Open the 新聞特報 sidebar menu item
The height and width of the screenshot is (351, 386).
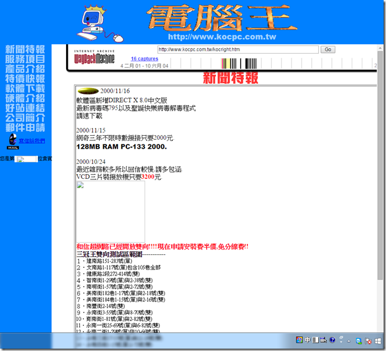point(25,49)
